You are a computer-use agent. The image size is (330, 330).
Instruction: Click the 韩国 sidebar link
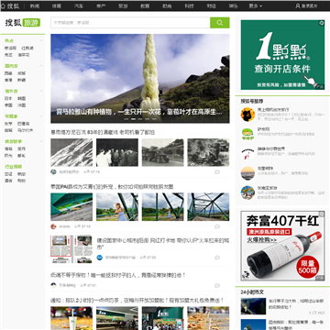pyautogui.click(x=21, y=99)
